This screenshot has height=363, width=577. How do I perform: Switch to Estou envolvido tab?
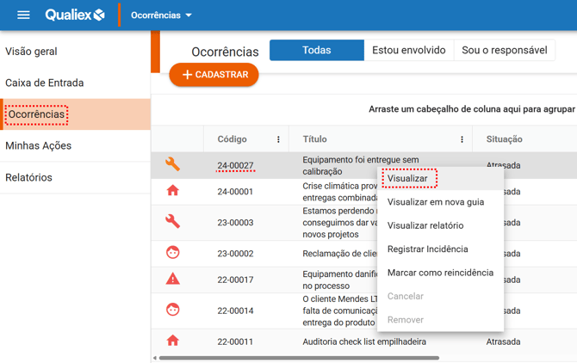click(408, 51)
